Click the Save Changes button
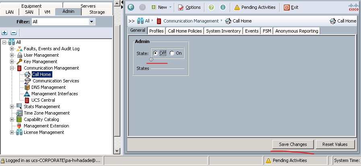 tap(293, 144)
